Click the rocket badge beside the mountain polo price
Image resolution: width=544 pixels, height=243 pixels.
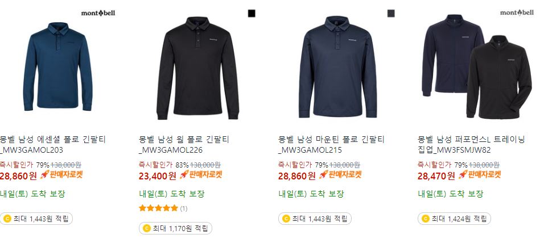coord(340,174)
